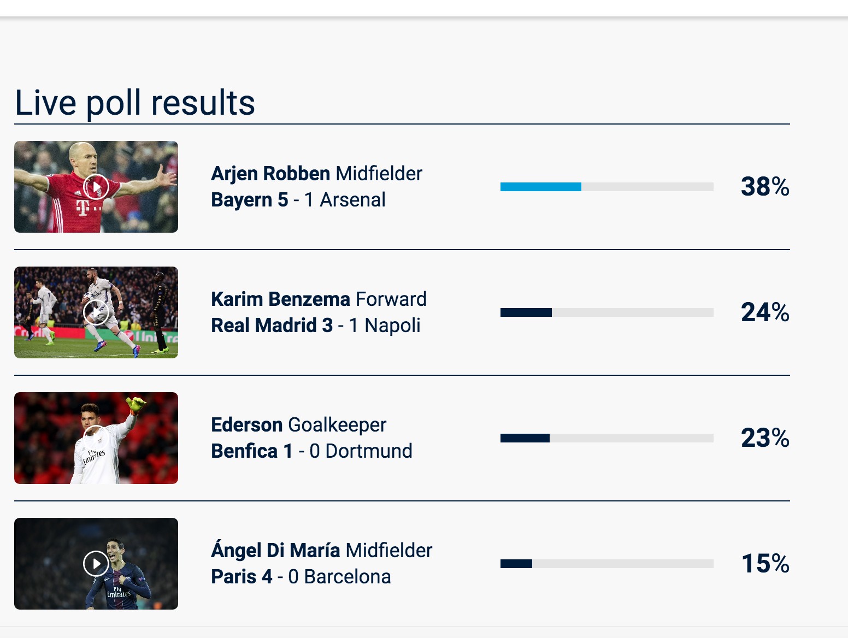Select the Paris 4 - 0 Barcelona match

coord(301,577)
